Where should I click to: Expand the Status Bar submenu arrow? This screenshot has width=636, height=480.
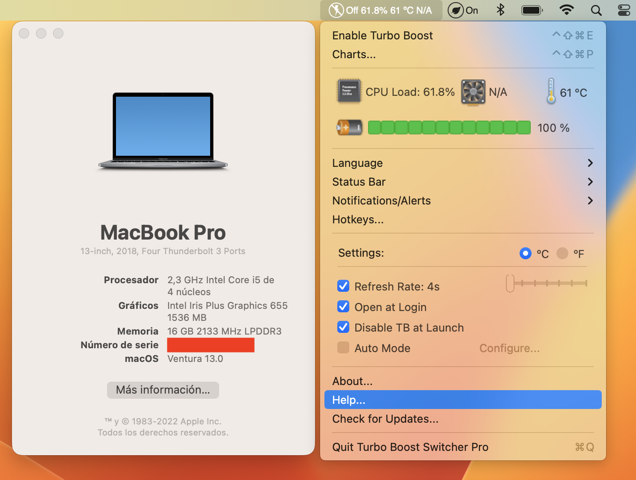(x=590, y=182)
